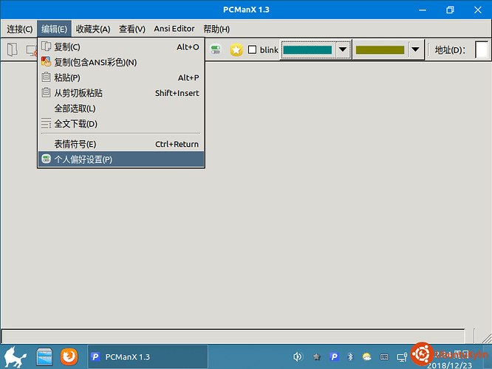Enable the blink checkbox
This screenshot has width=492, height=369.
click(252, 49)
